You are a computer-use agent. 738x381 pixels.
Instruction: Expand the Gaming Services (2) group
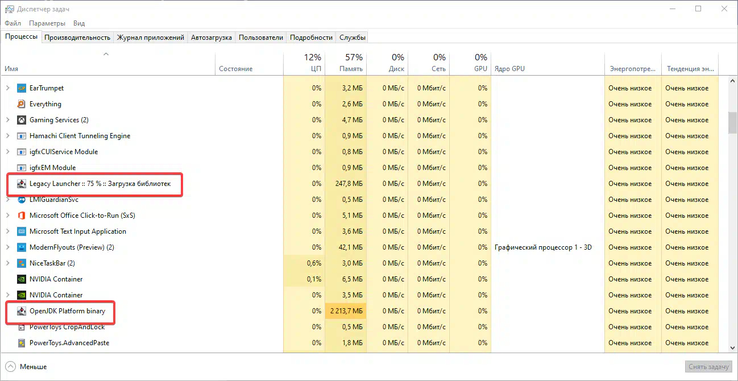click(x=7, y=120)
